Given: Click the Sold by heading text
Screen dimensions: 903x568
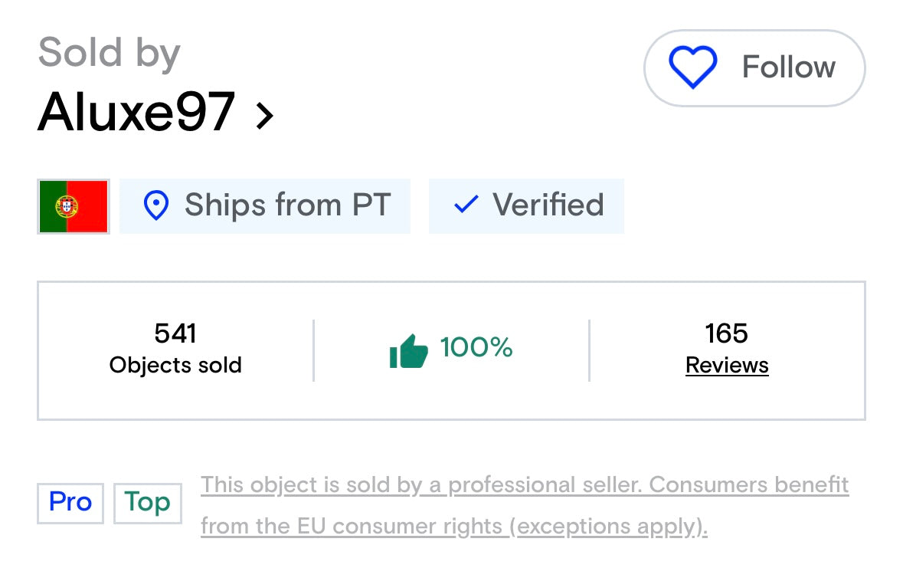Looking at the screenshot, I should (x=109, y=53).
